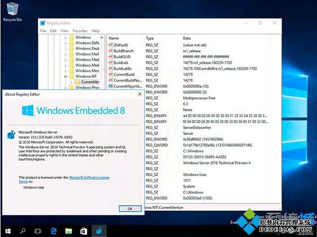The height and width of the screenshot is (237, 317).
Task: Click the "None" data cell
Action: pyautogui.click(x=187, y=110)
